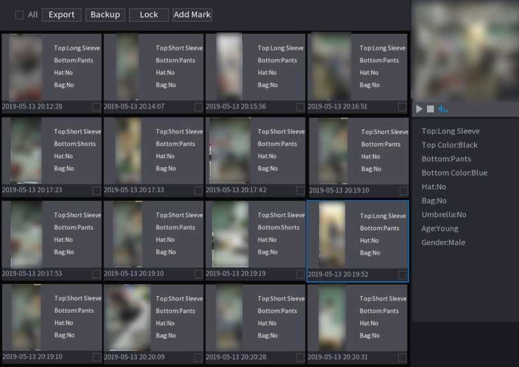Click the Export button

coord(61,15)
